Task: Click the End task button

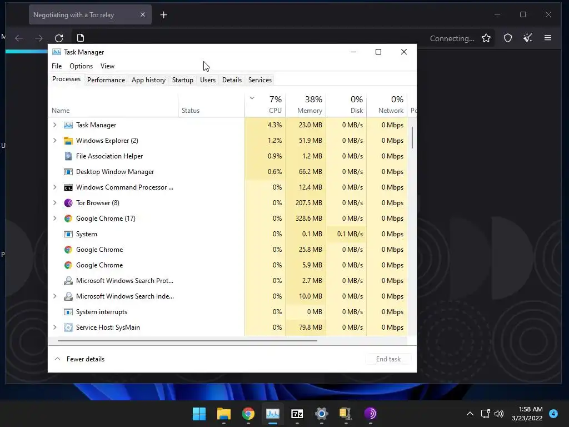Action: [x=388, y=359]
